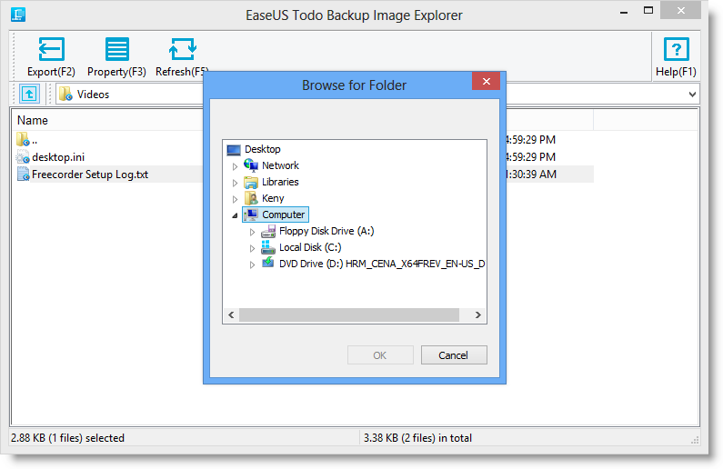Expand the Local Disk (C:) node
The width and height of the screenshot is (723, 469).
252,248
